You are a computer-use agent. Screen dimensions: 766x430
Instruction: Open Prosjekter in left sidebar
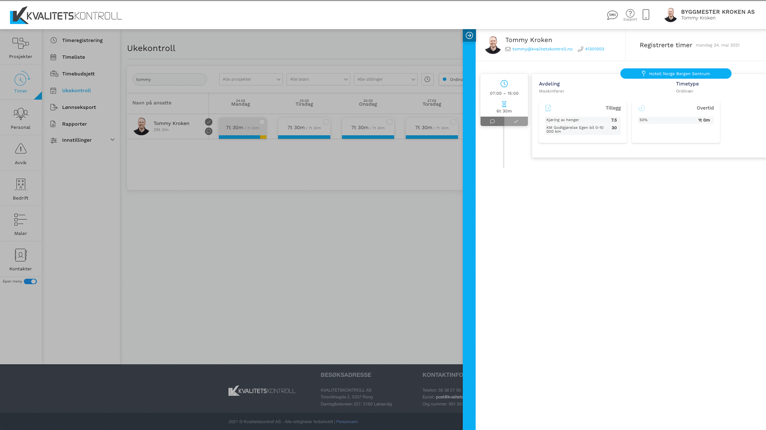pyautogui.click(x=21, y=47)
